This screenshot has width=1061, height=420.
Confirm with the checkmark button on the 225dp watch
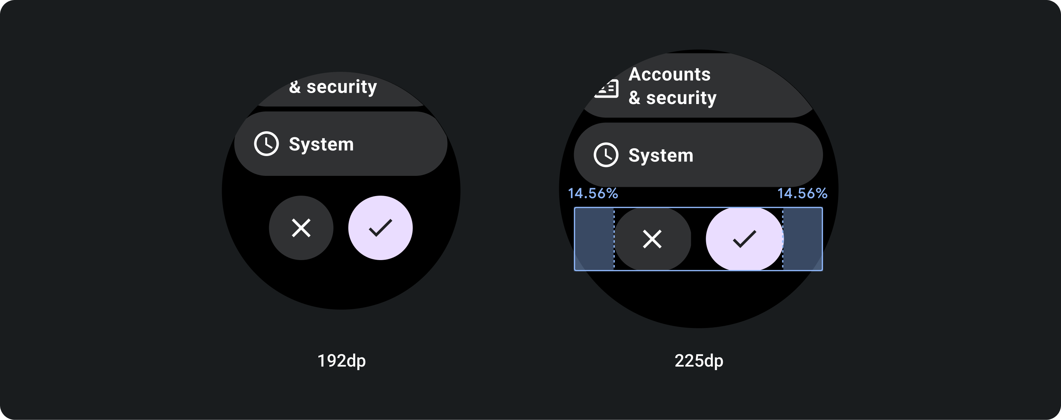(744, 239)
